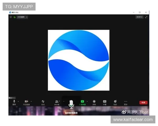The height and width of the screenshot is (126, 158).
Task: Open the 更多 three-dots menu
Action: 126,102
